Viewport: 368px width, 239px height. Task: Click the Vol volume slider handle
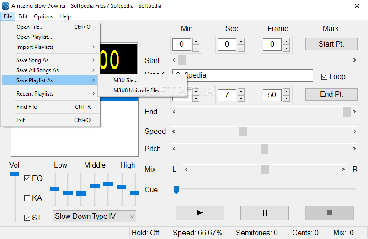click(x=14, y=174)
